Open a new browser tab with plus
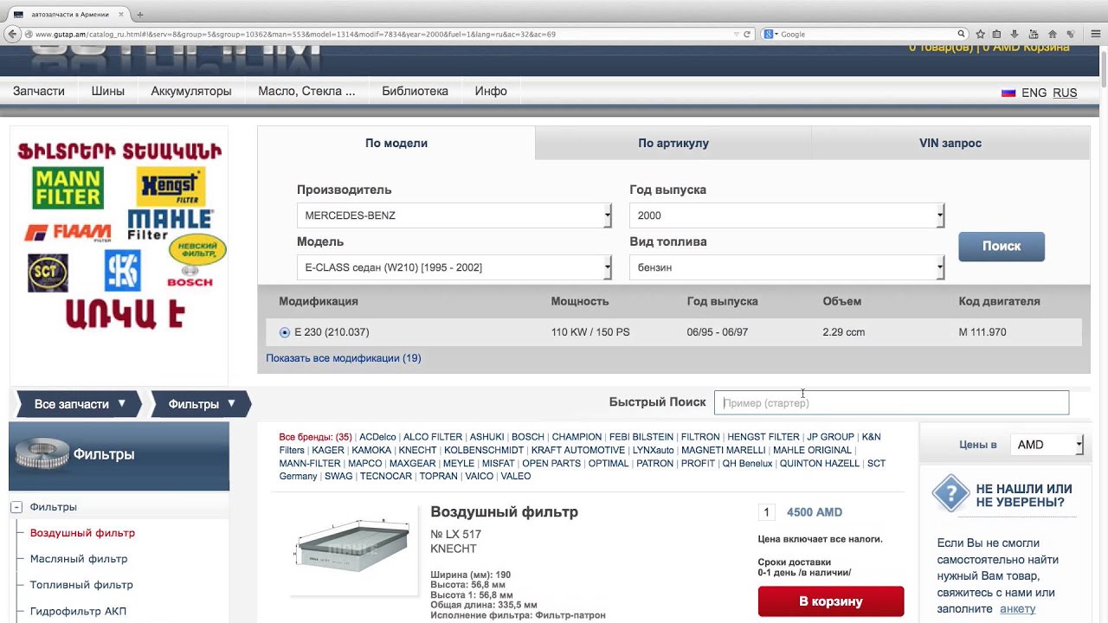The height and width of the screenshot is (623, 1108). (140, 15)
